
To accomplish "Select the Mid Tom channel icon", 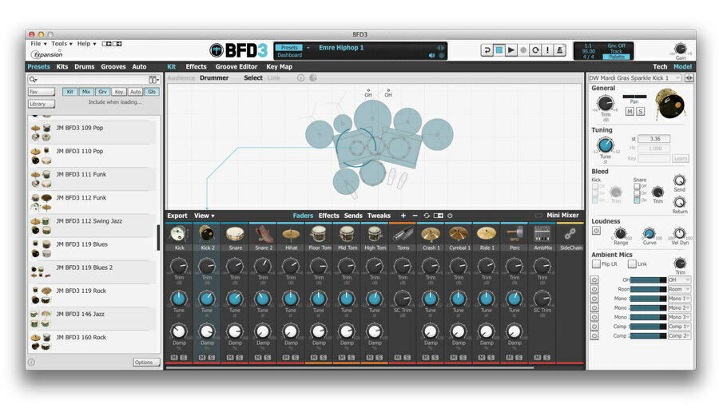I will pyautogui.click(x=347, y=234).
